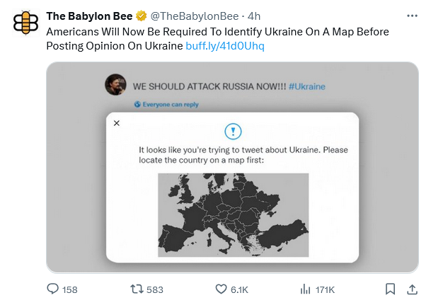The image size is (431, 305).
Task: View analytics via bar chart icon
Action: click(x=306, y=289)
